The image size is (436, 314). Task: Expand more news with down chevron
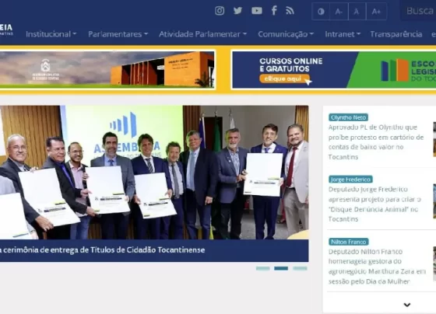pos(407,305)
